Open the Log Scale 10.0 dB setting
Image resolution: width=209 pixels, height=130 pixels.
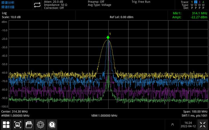[x=11, y=15]
